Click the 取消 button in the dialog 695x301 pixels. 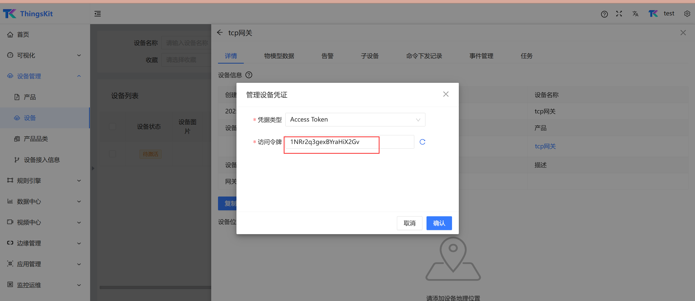[x=409, y=223]
